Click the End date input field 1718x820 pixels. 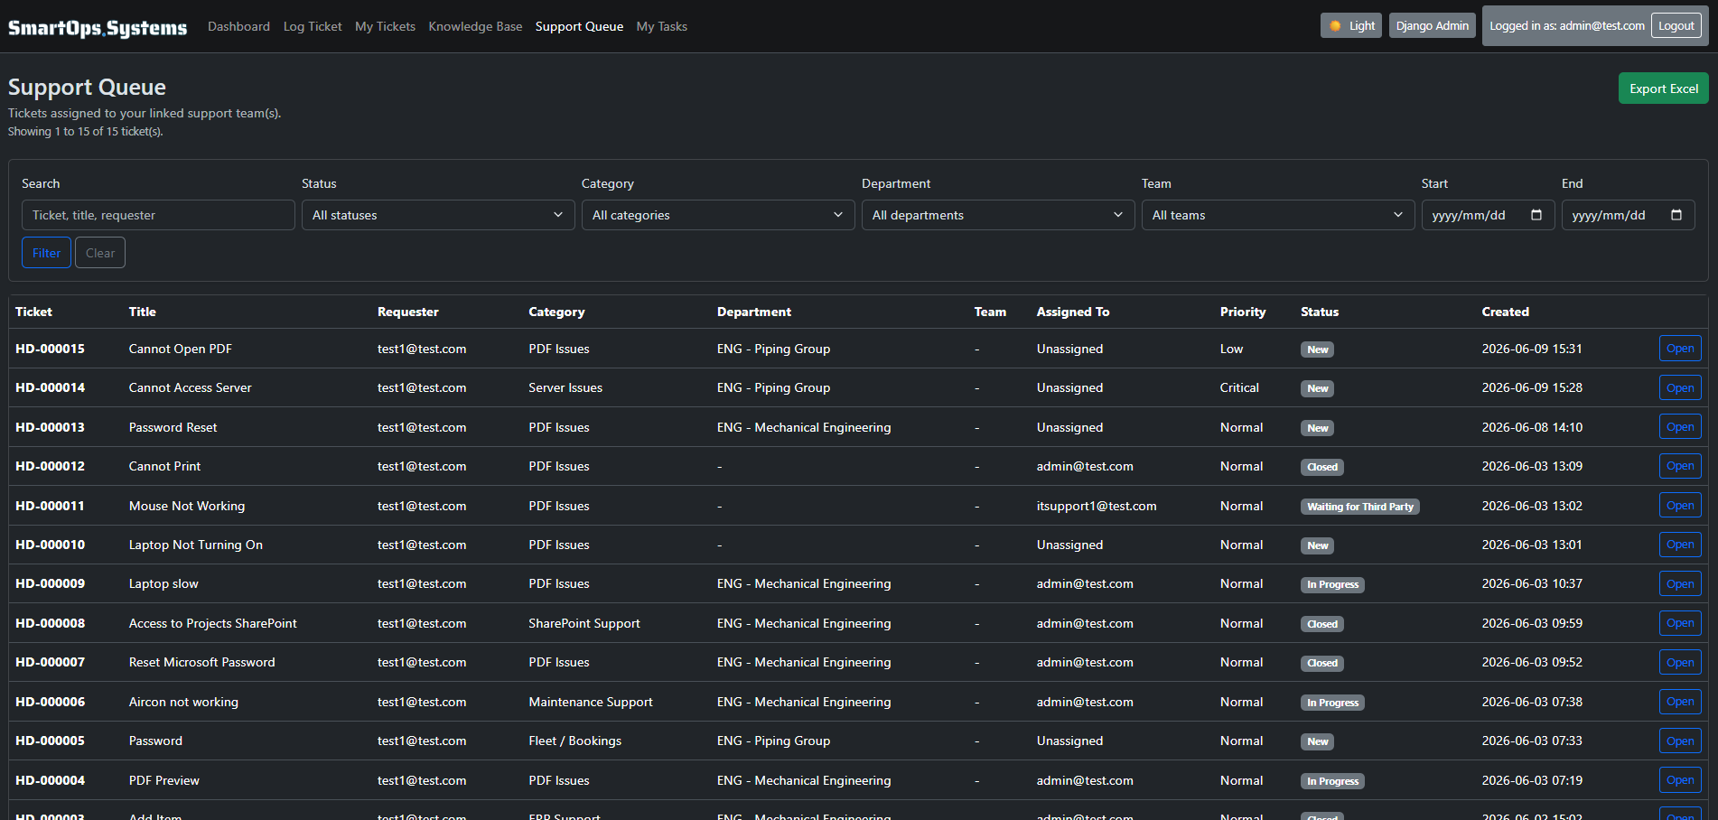1629,215
